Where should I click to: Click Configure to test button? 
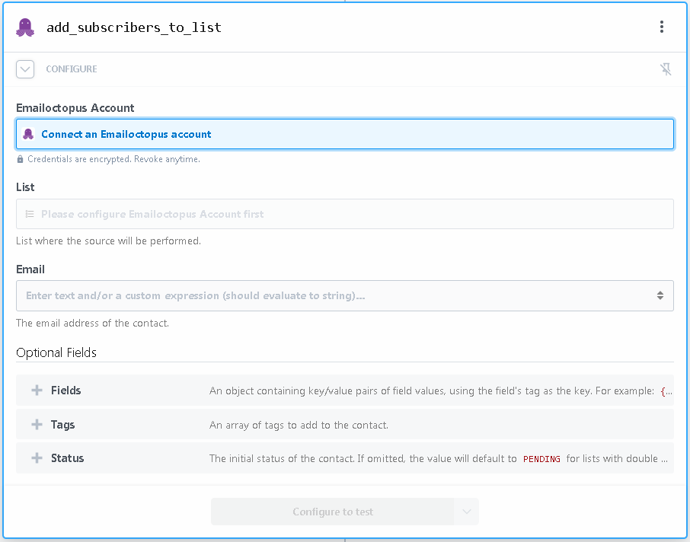coord(333,512)
